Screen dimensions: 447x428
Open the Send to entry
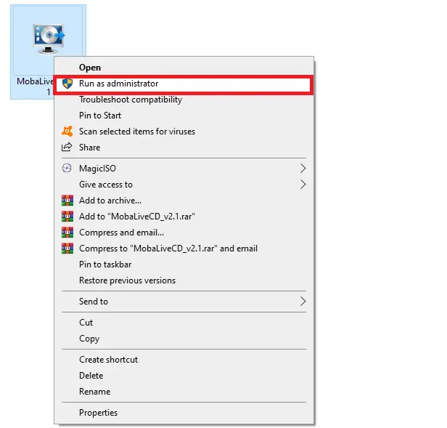click(x=184, y=302)
